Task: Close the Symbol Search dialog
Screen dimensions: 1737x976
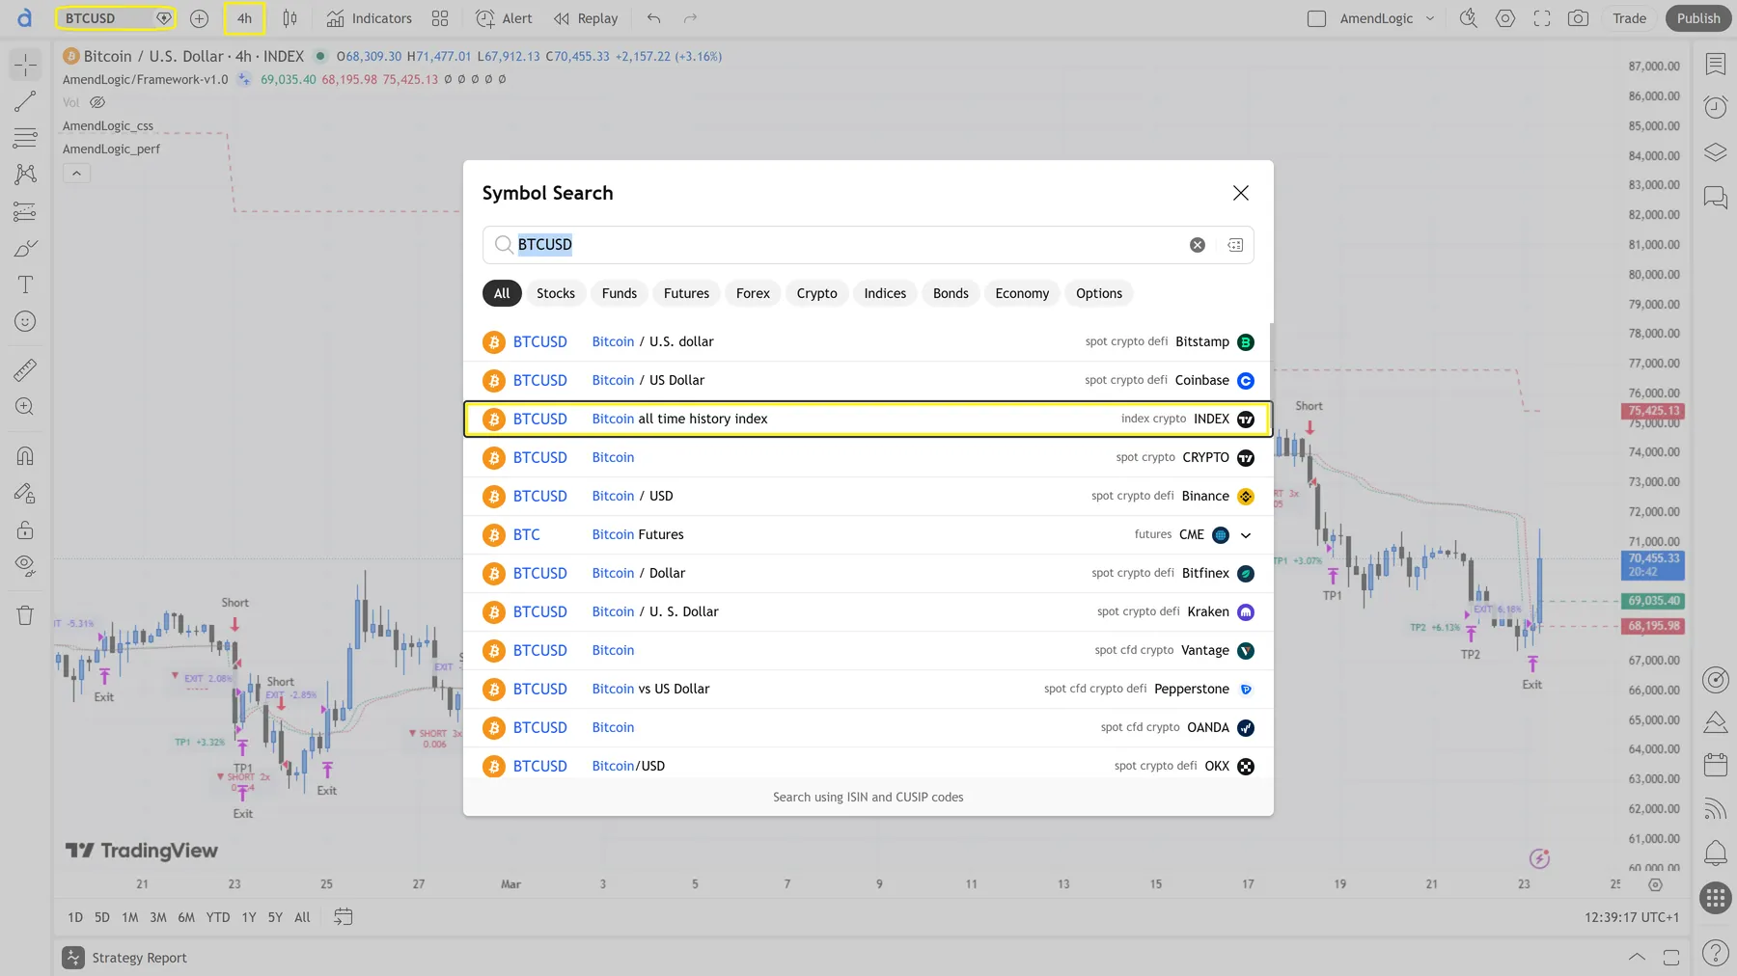Action: 1241,193
